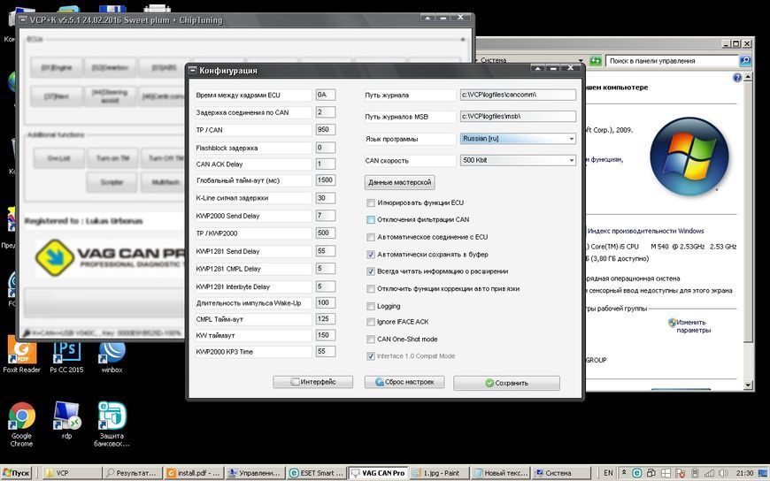
Task: Enable Автоматическое соединение с ECU checkbox
Action: point(371,237)
